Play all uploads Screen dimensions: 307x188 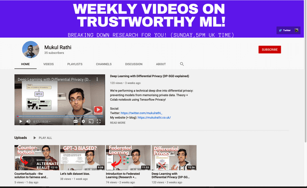coord(43,138)
